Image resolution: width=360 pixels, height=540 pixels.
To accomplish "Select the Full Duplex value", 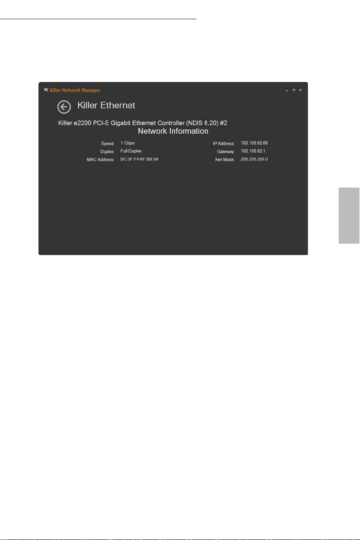I will (x=131, y=151).
